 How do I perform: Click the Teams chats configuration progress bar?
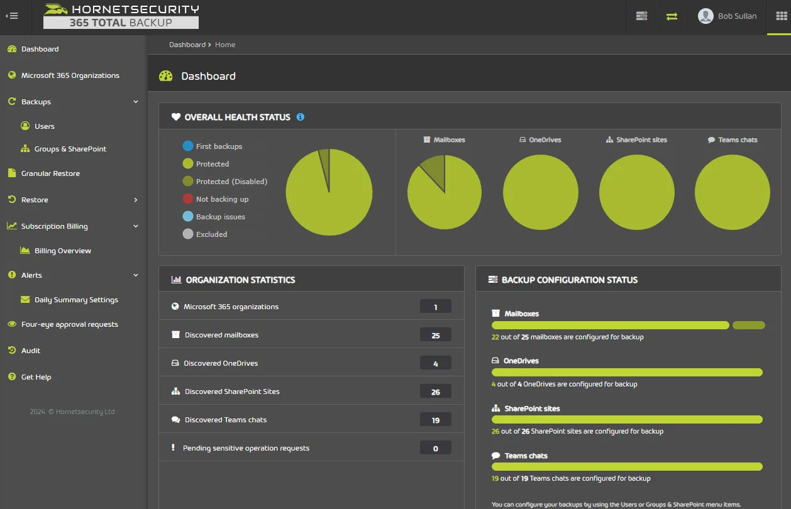pyautogui.click(x=627, y=467)
